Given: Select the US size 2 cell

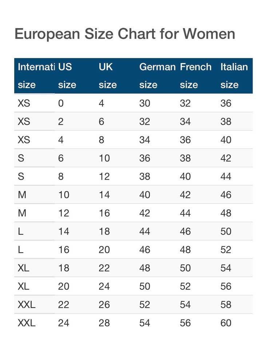Looking at the screenshot, I should coord(61,122).
